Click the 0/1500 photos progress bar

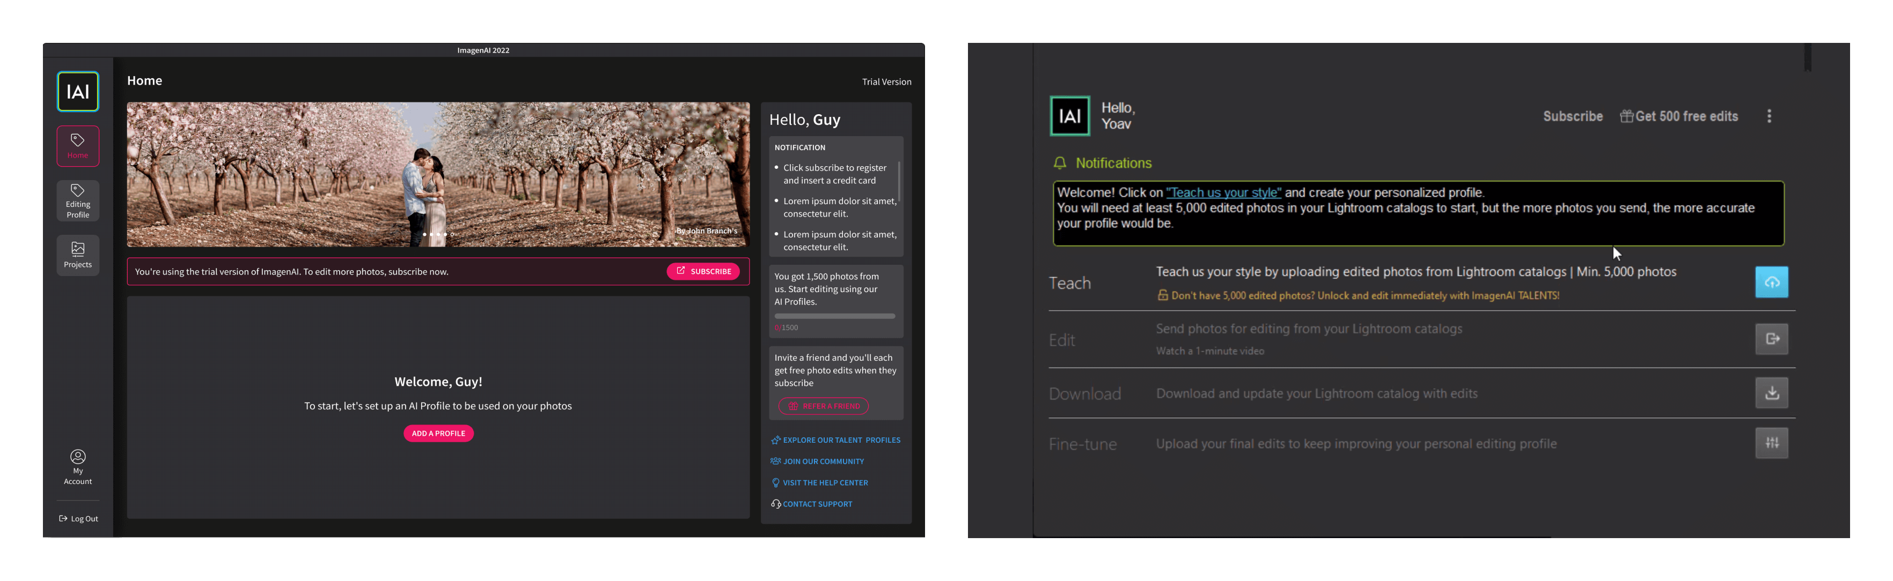835,317
